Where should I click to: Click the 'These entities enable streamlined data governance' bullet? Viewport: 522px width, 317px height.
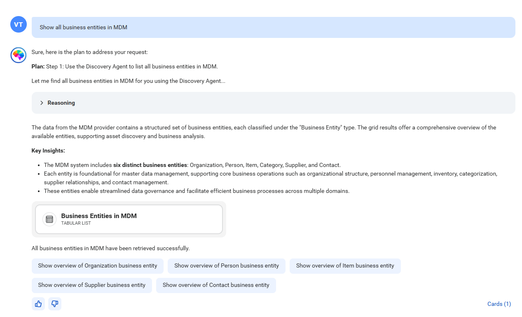(197, 191)
